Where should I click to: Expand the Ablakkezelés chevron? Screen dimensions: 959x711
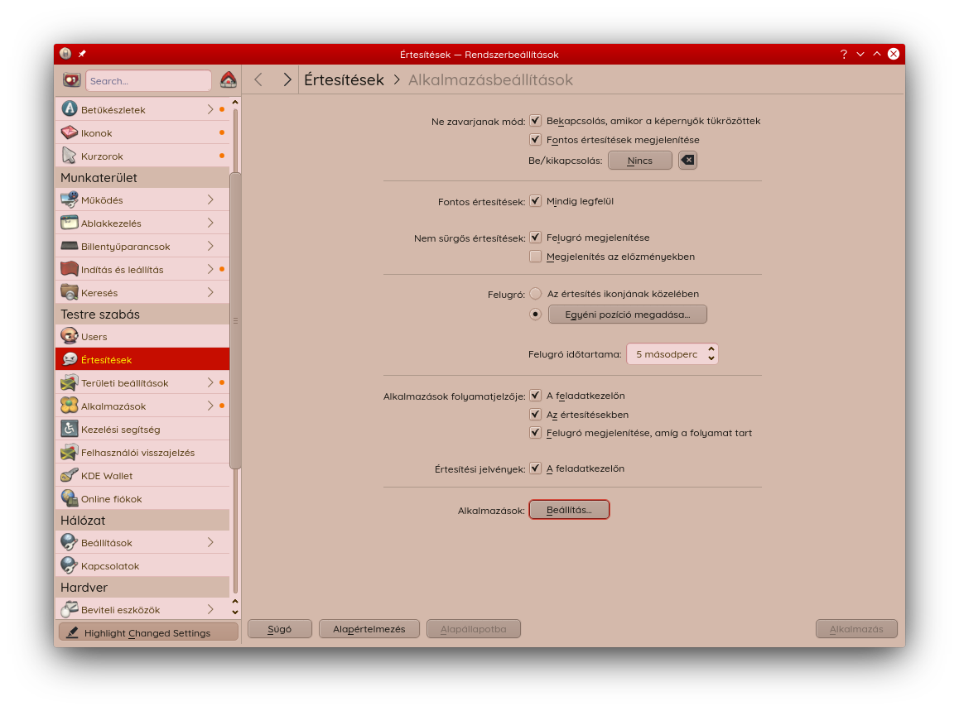point(210,223)
